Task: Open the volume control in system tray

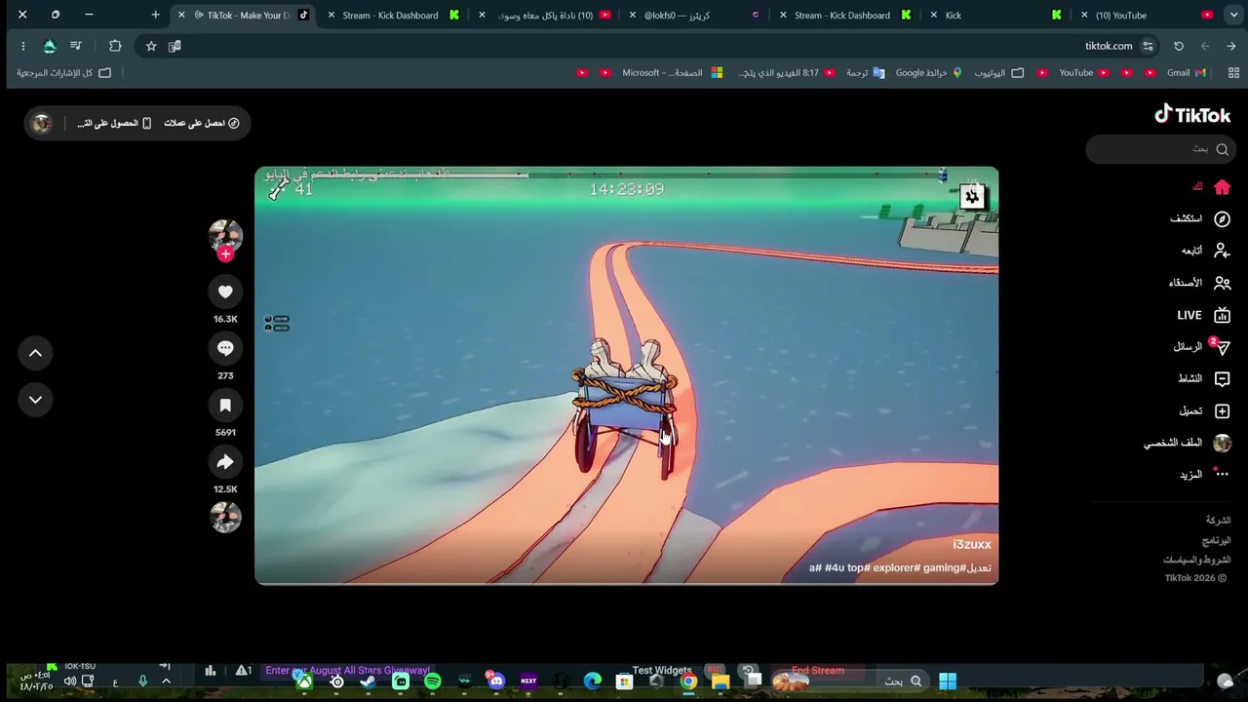Action: [70, 682]
